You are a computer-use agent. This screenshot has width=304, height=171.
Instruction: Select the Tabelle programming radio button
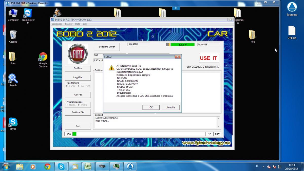point(67,105)
